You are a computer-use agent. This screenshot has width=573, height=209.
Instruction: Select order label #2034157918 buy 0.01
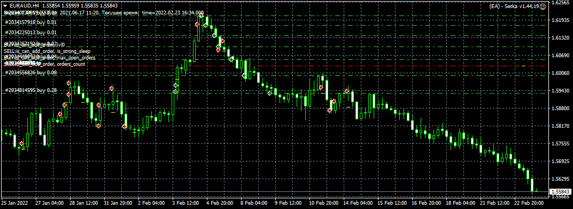30,22
